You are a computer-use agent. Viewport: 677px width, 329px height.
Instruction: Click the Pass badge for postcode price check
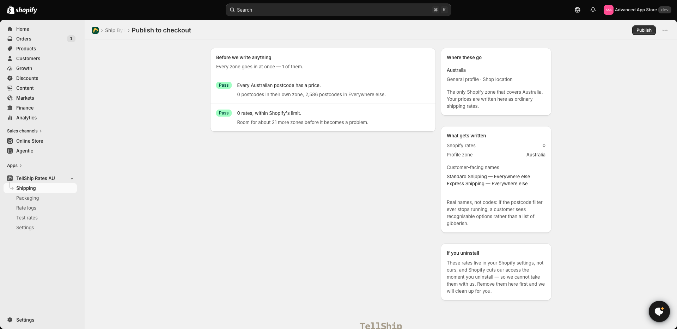click(x=224, y=85)
